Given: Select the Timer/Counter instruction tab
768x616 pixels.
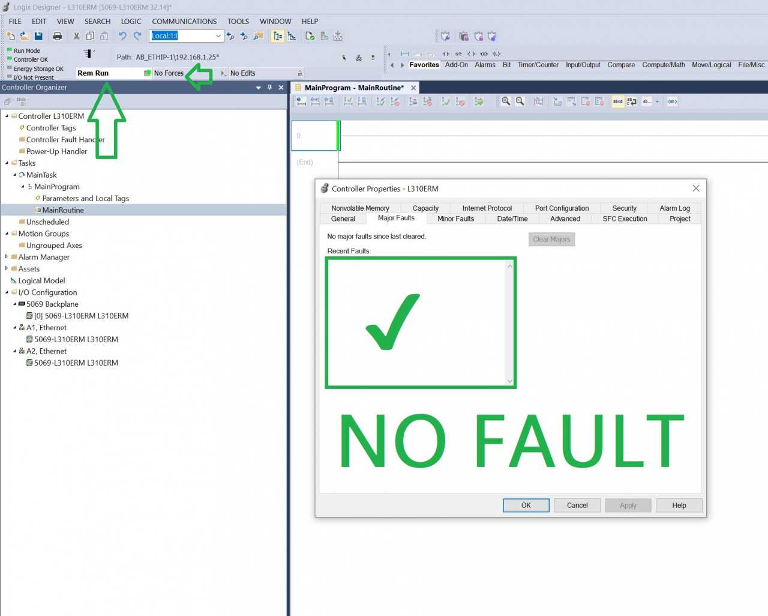Looking at the screenshot, I should (538, 65).
